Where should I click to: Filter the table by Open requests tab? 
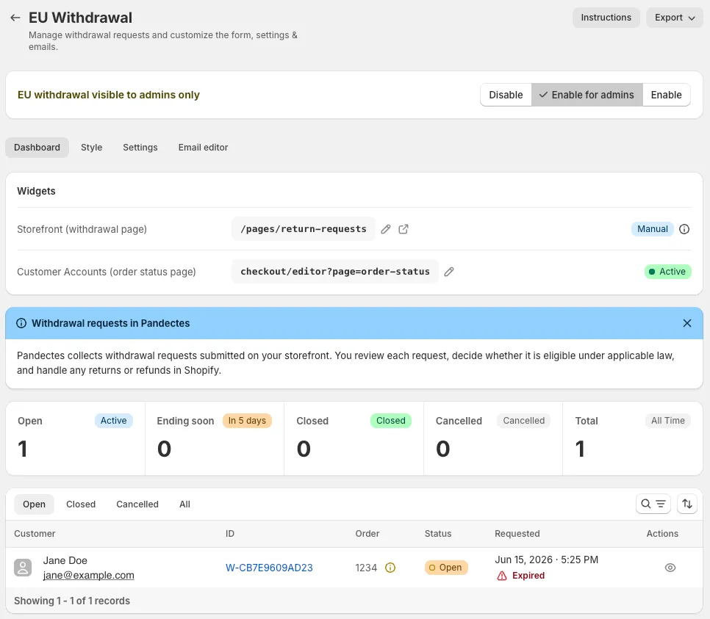pos(34,504)
